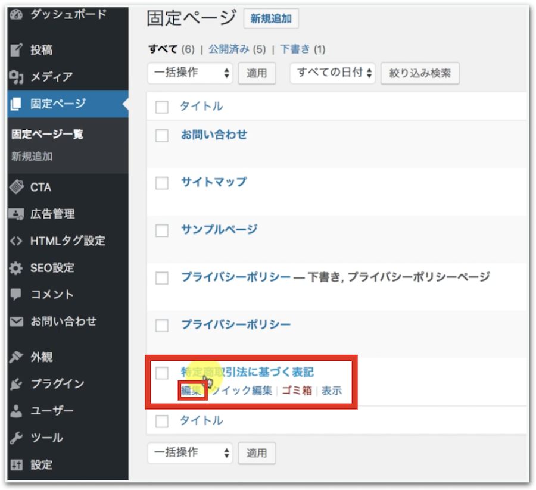Click the 新規追加 button beside page heading

click(271, 19)
